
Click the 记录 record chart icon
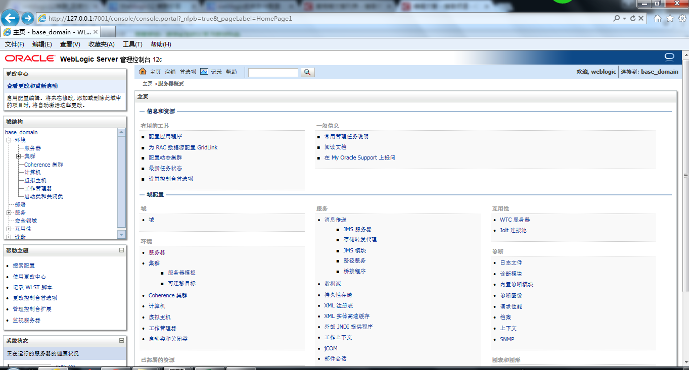coord(204,72)
